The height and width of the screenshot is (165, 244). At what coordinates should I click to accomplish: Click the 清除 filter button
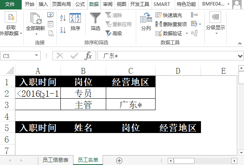114,15
